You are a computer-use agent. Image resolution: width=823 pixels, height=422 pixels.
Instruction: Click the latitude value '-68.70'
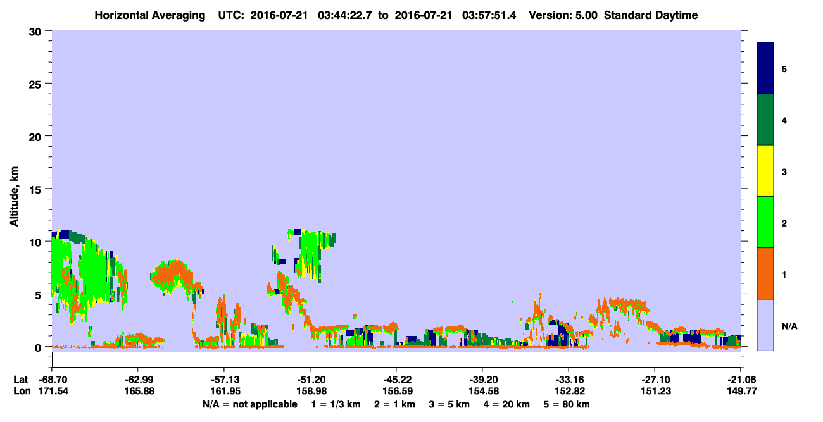52,380
